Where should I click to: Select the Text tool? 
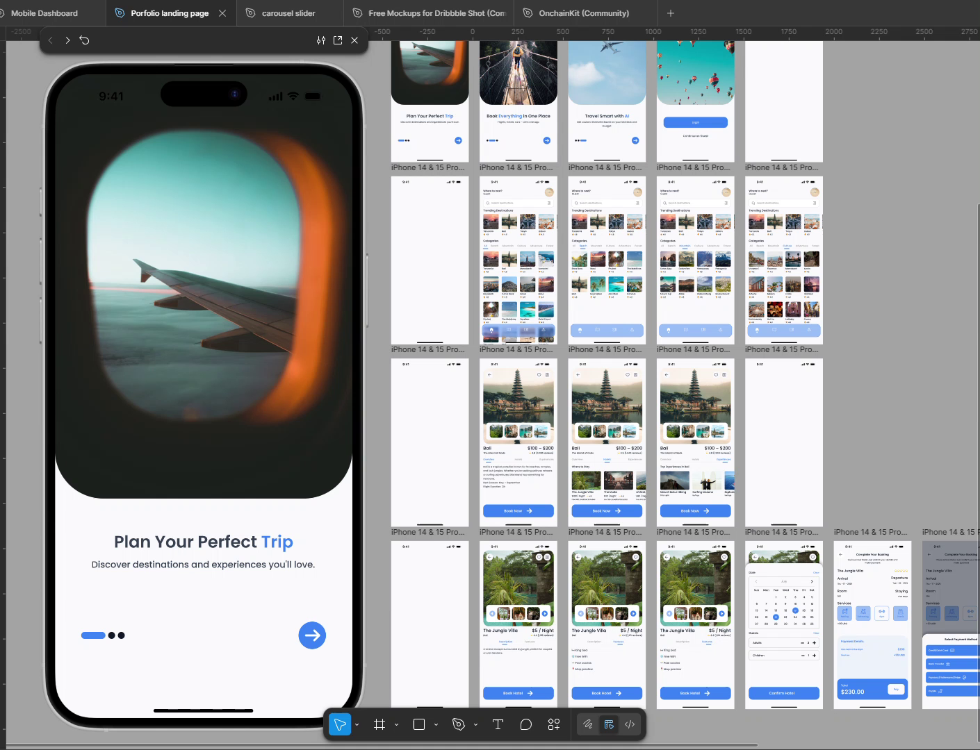coord(498,724)
